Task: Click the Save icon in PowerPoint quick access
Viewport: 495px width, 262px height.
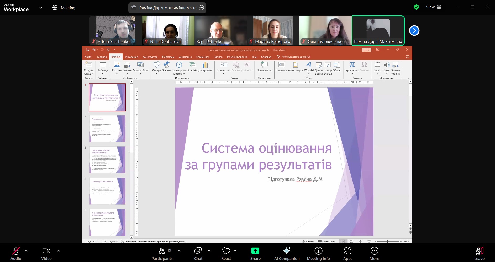Action: coord(88,50)
